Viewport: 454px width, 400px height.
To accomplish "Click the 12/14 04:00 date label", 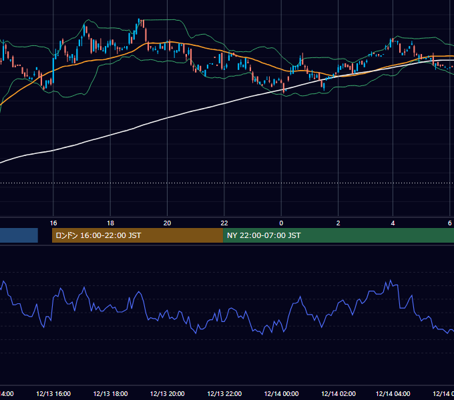I will point(393,393).
